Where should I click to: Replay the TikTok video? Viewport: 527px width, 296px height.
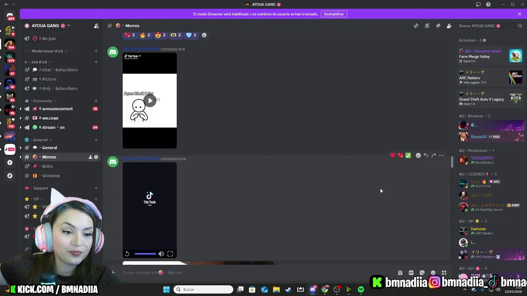point(127,254)
